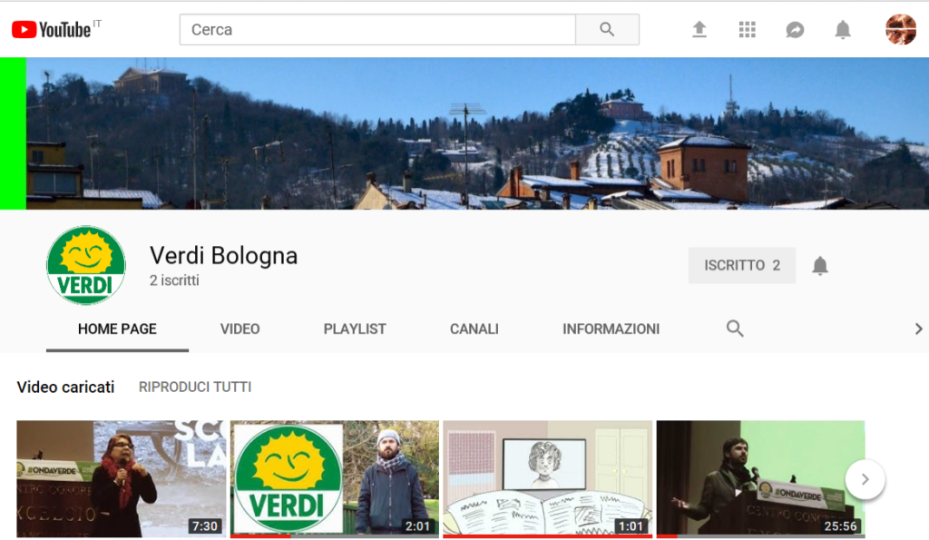
Task: Open the upload video icon
Action: click(699, 30)
